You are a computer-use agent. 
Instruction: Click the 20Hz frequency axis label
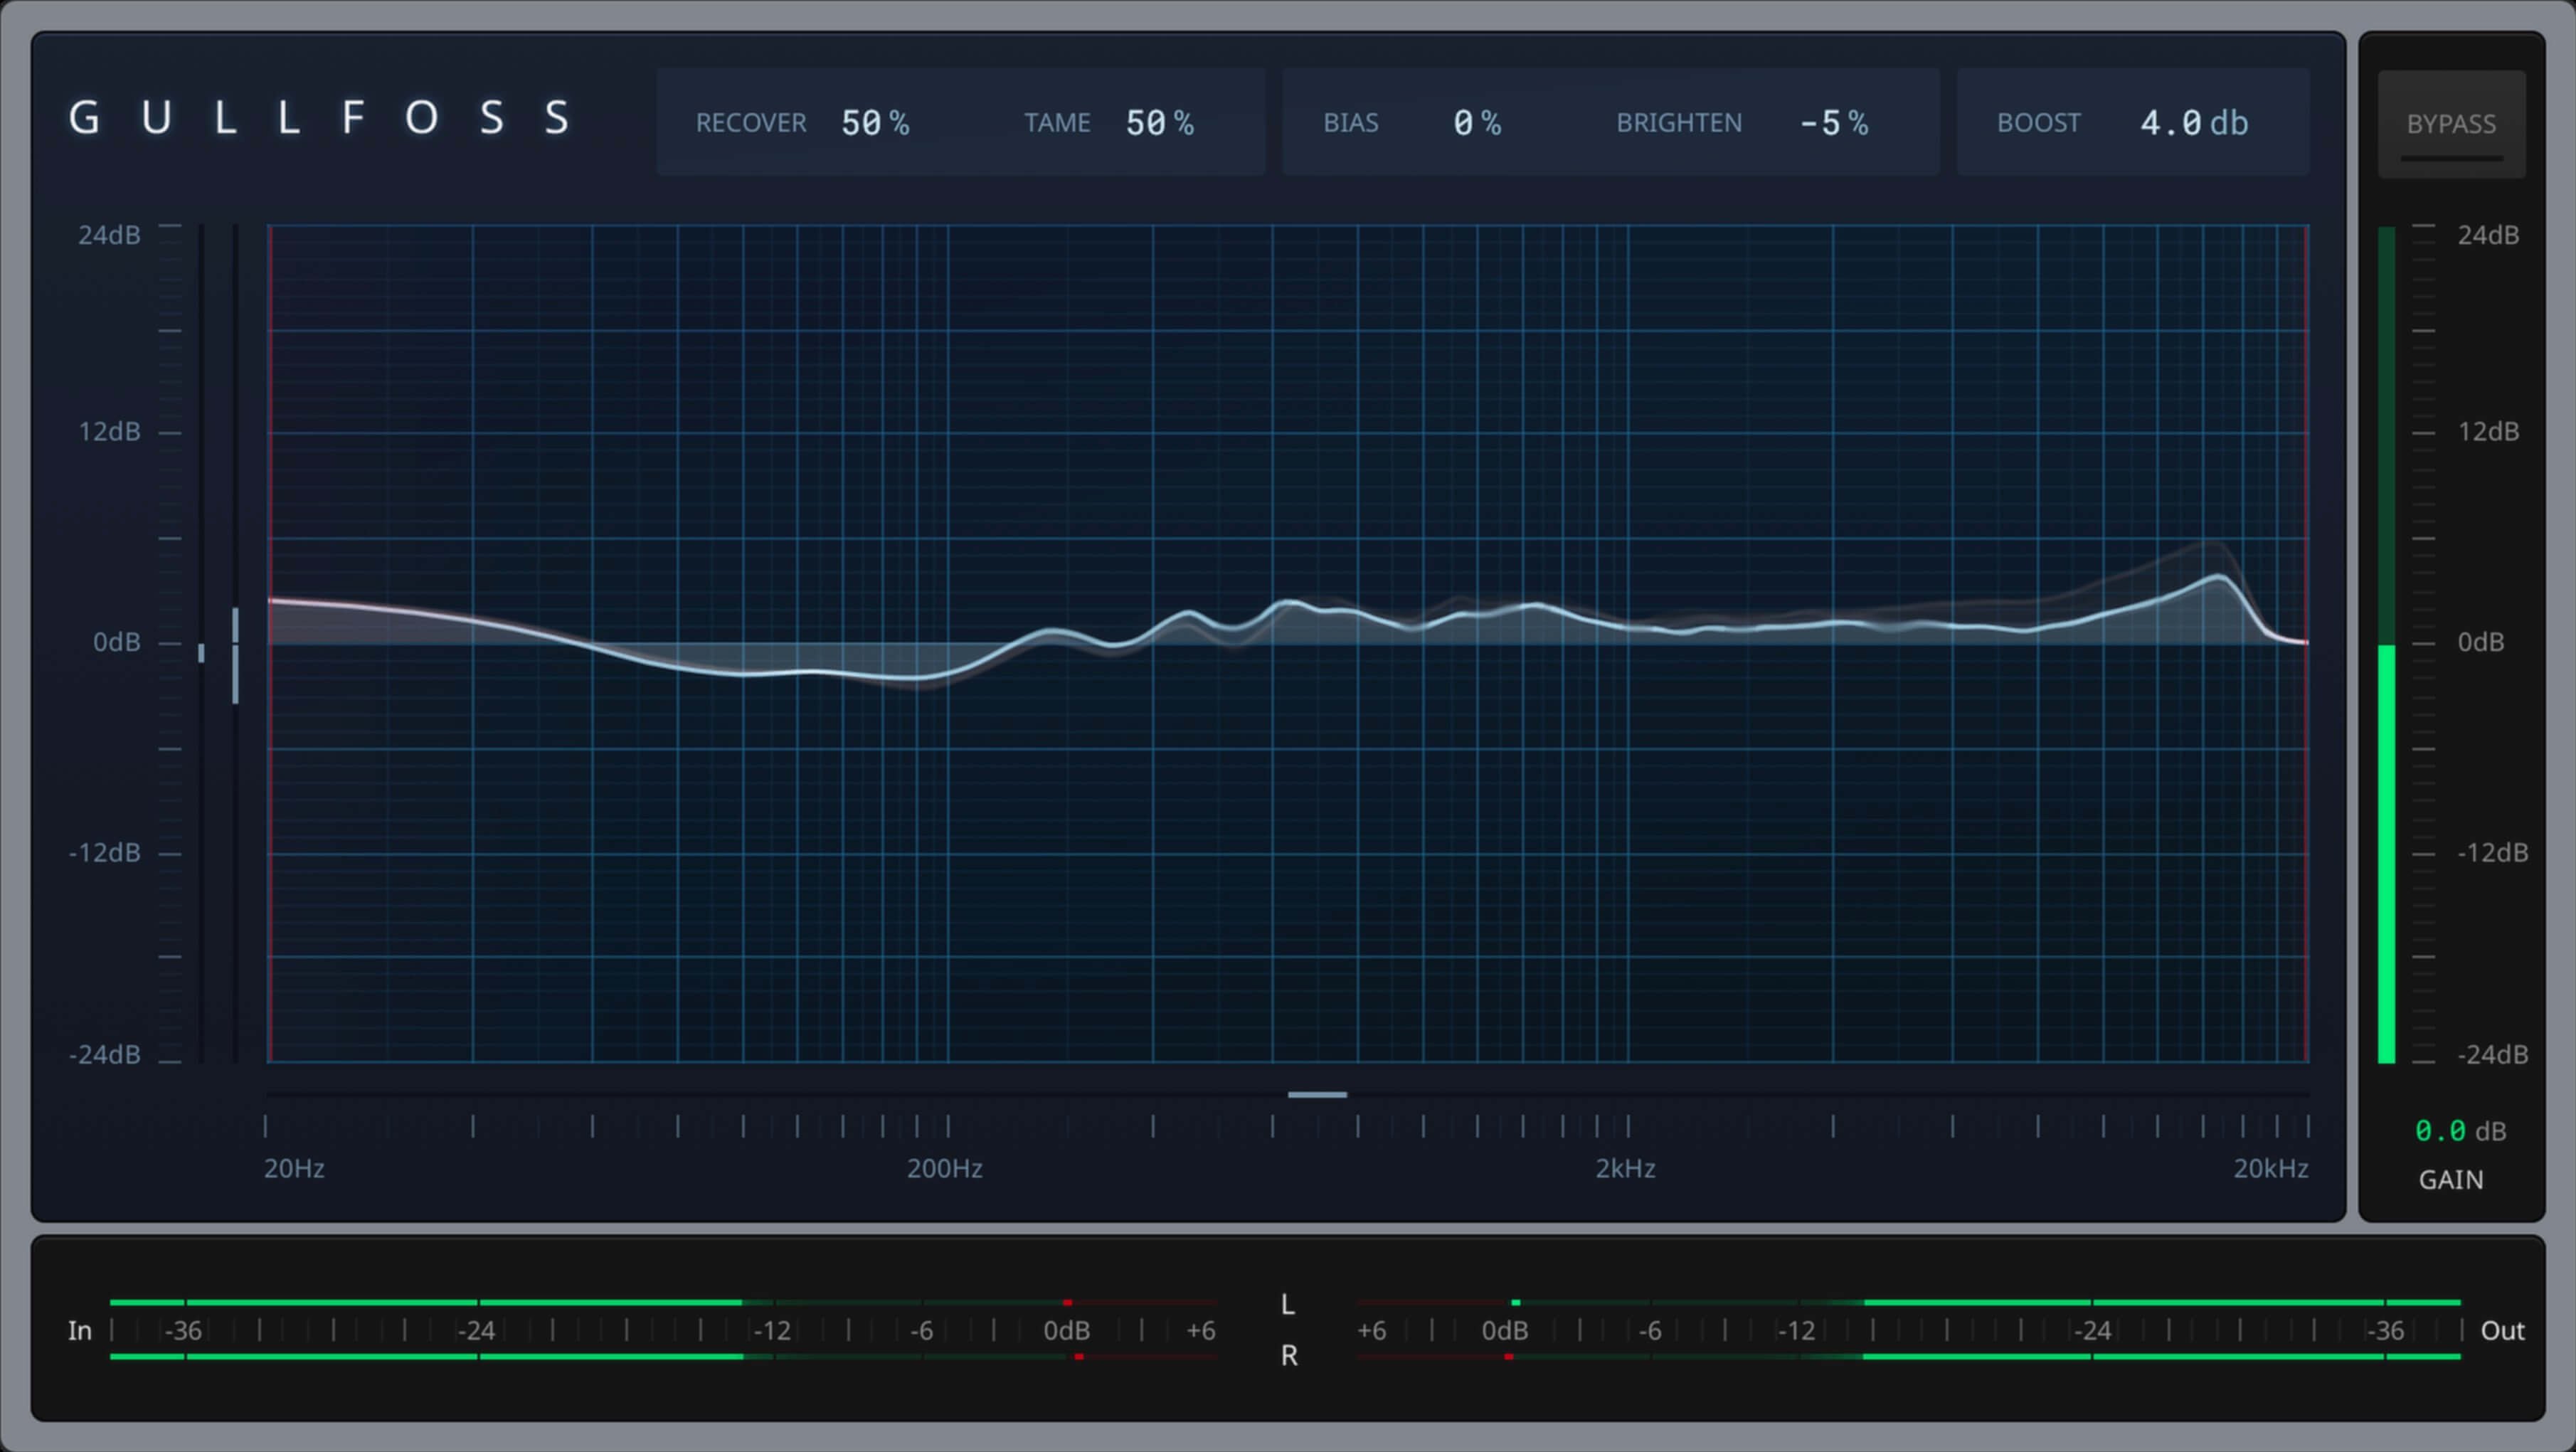point(294,1169)
